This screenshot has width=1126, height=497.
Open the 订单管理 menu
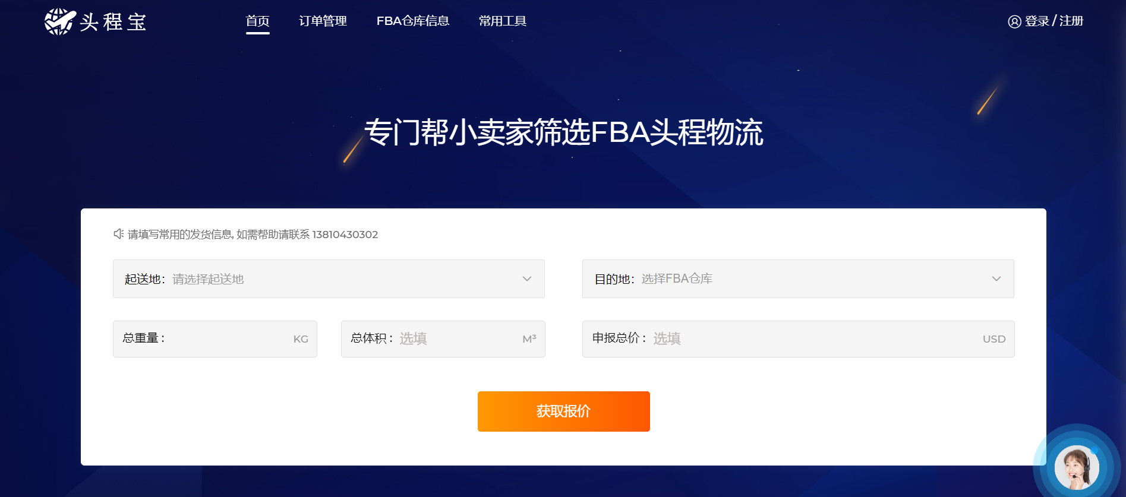(x=323, y=21)
